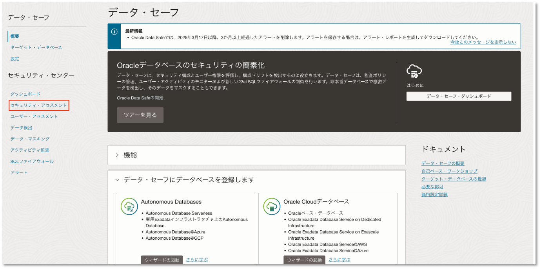Click 今後このメッセージを表示しない

[483, 42]
